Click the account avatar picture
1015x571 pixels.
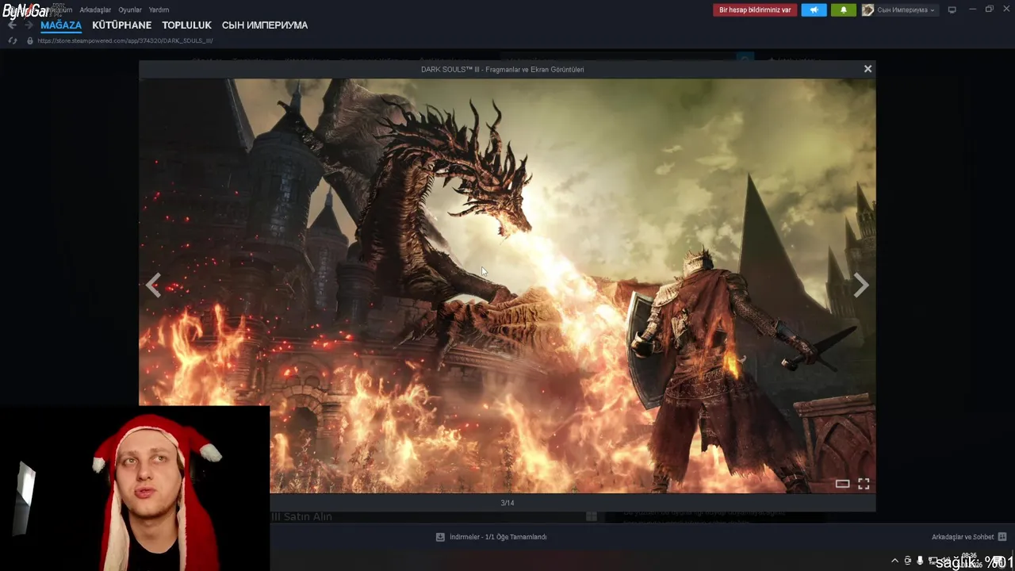click(x=868, y=10)
